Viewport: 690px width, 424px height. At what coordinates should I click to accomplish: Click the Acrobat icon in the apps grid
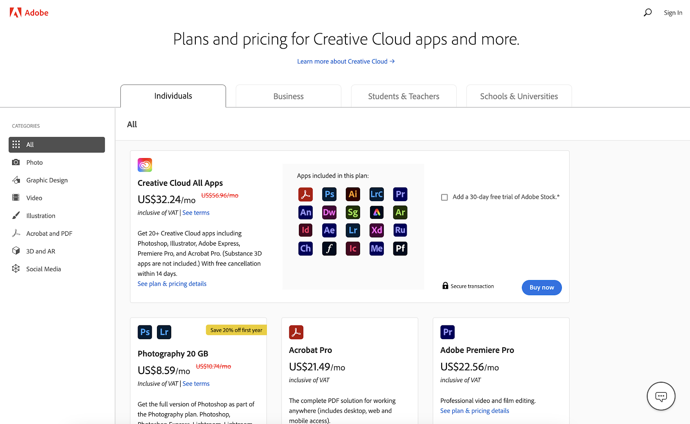(x=305, y=194)
